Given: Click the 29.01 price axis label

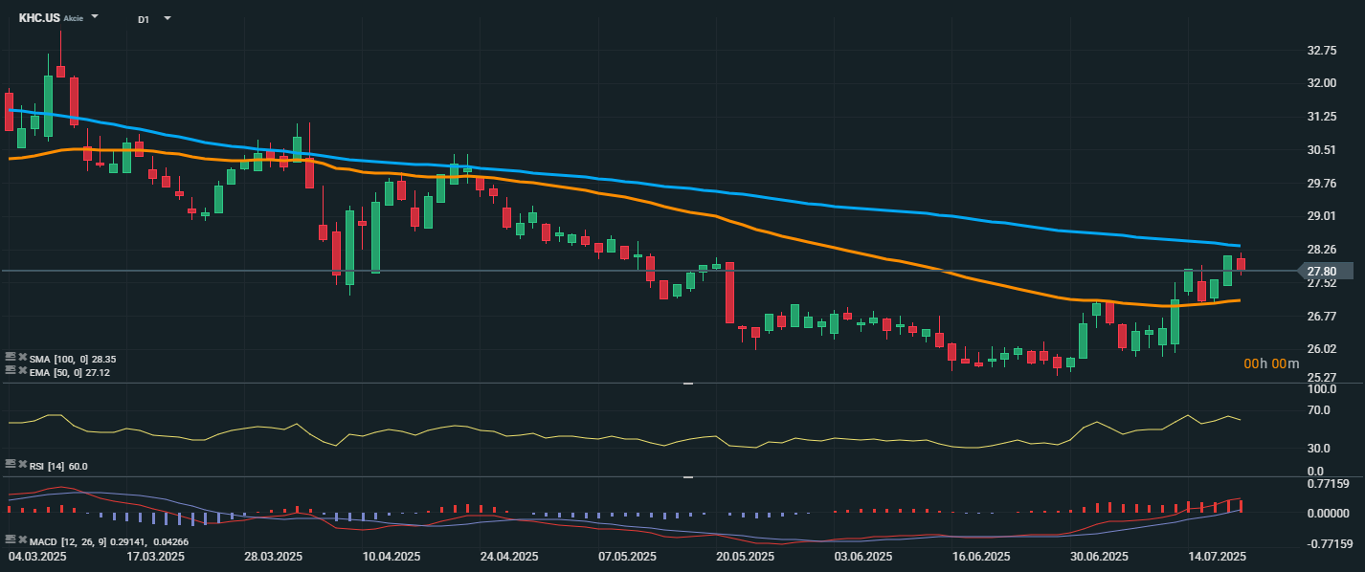Looking at the screenshot, I should tap(1321, 217).
